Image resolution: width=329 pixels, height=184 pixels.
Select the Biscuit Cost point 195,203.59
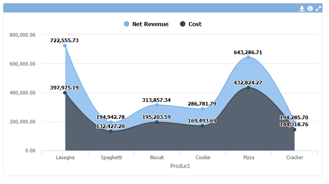157,122
